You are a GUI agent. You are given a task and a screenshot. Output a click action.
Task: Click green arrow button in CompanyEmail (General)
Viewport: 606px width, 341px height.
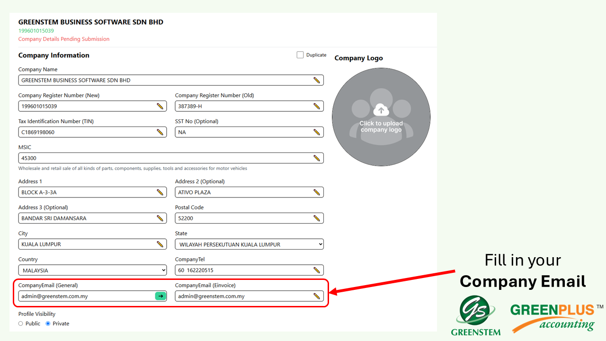(x=160, y=296)
